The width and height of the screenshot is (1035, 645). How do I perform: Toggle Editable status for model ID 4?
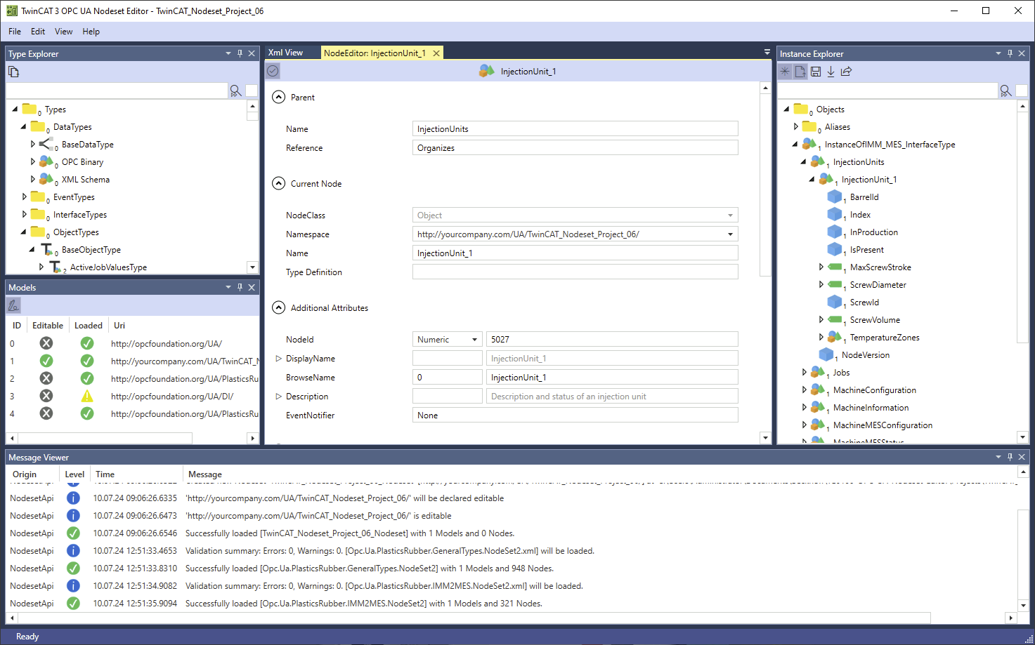point(46,413)
